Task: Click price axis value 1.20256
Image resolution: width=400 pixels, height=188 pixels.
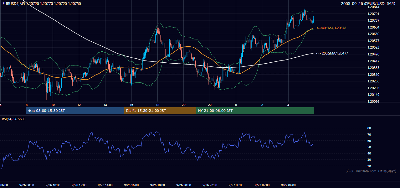Action: pyautogui.click(x=374, y=81)
